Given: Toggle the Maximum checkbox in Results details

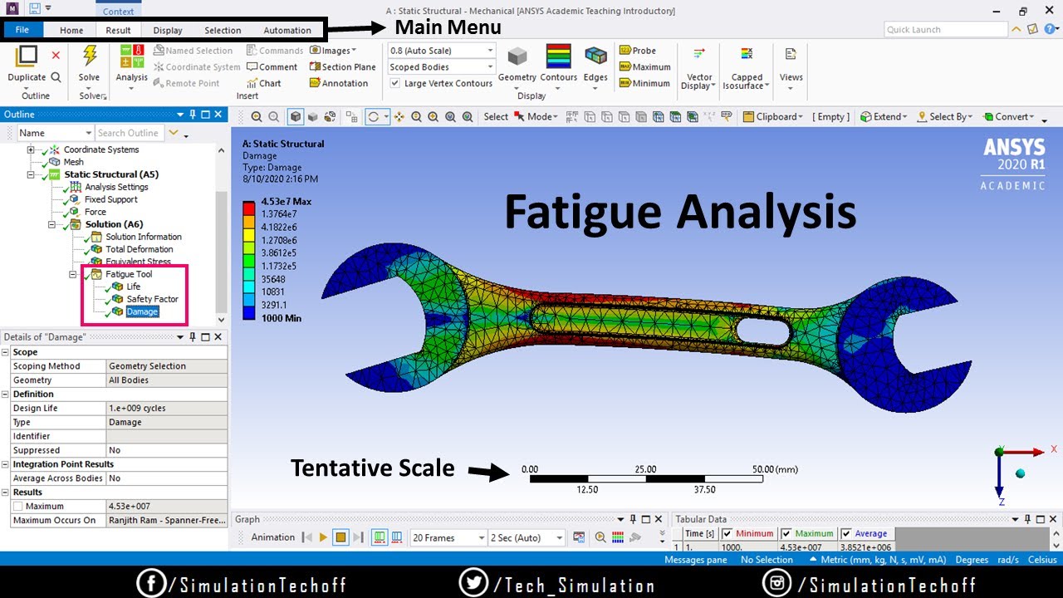Looking at the screenshot, I should tap(18, 507).
